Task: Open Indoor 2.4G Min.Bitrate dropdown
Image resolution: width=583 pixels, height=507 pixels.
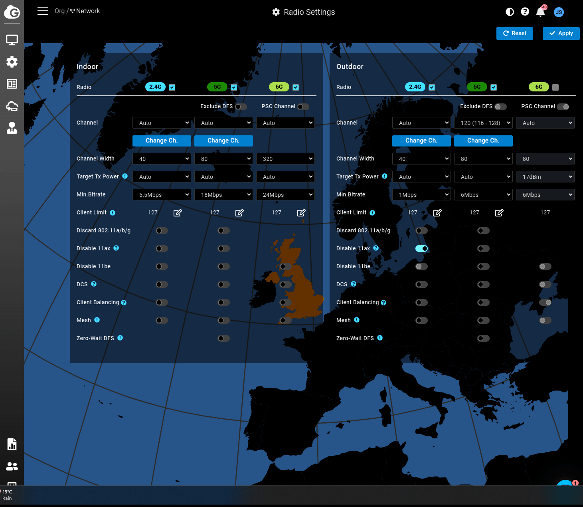Action: pyautogui.click(x=162, y=195)
